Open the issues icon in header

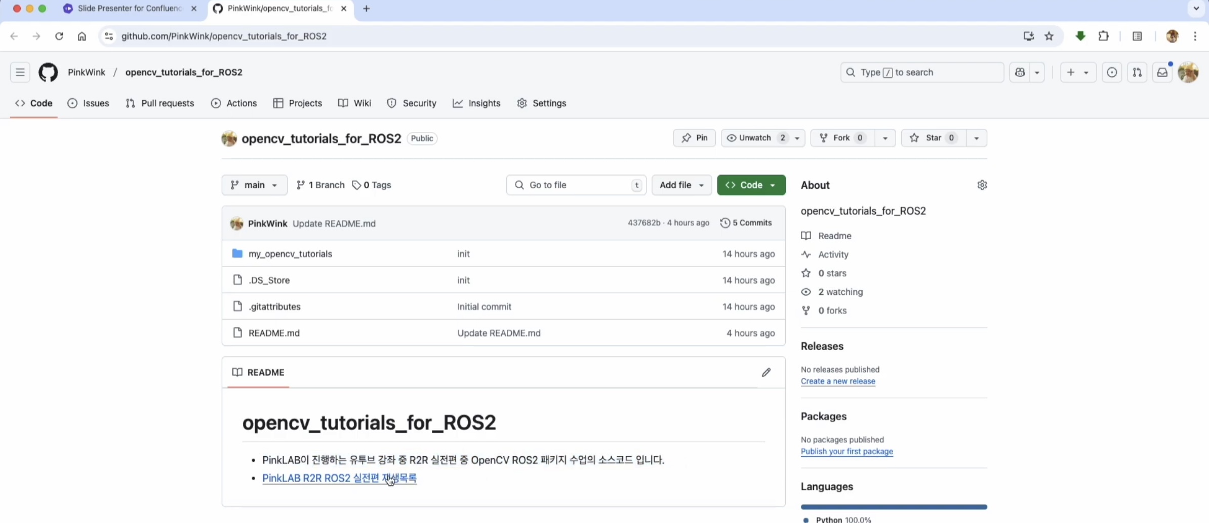[x=1112, y=72]
